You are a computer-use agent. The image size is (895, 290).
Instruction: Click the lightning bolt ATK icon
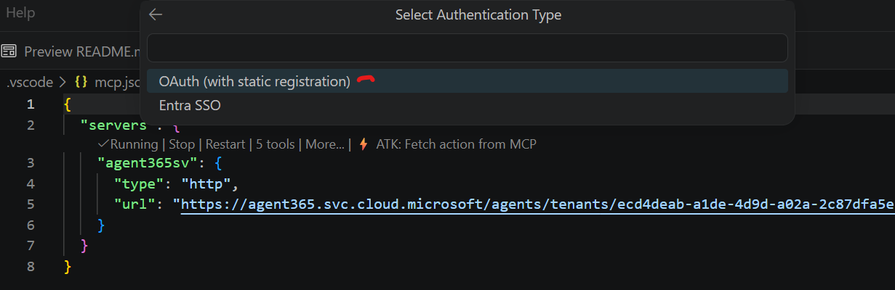point(364,144)
